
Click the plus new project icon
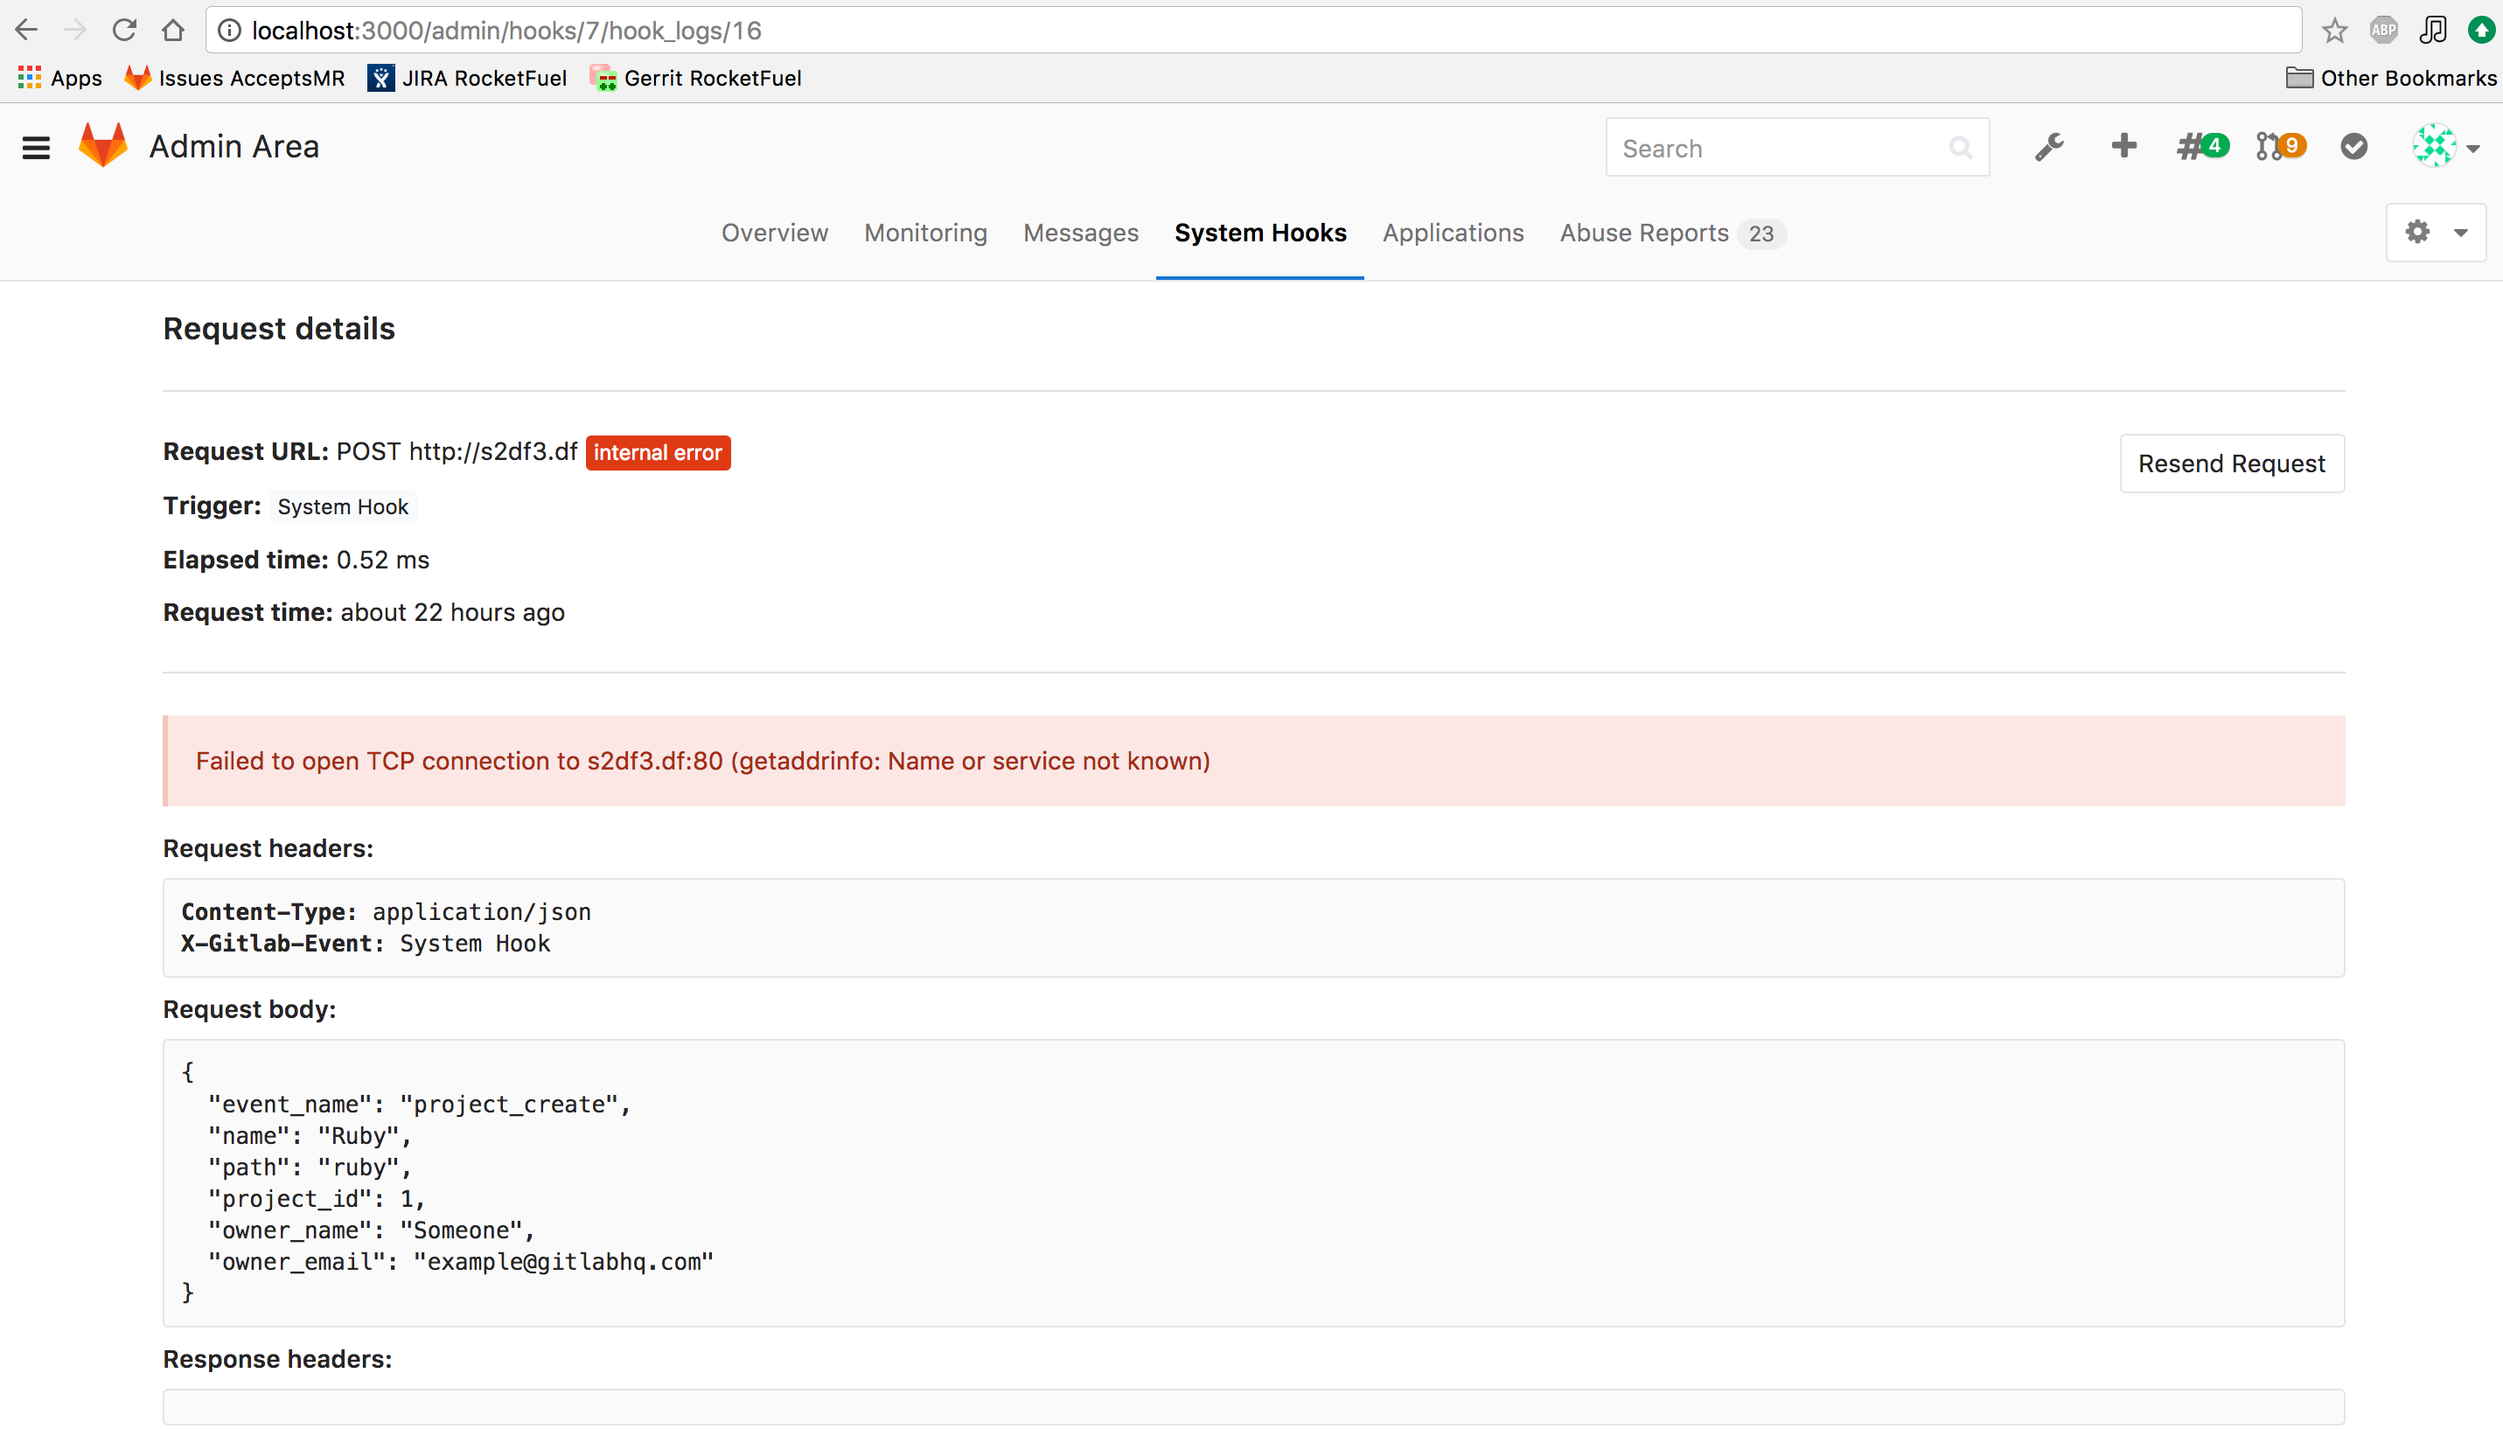(x=2123, y=146)
